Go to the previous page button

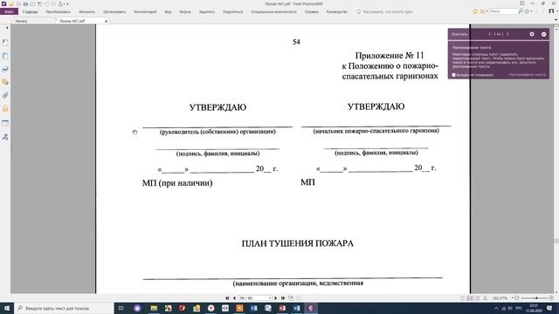234,298
